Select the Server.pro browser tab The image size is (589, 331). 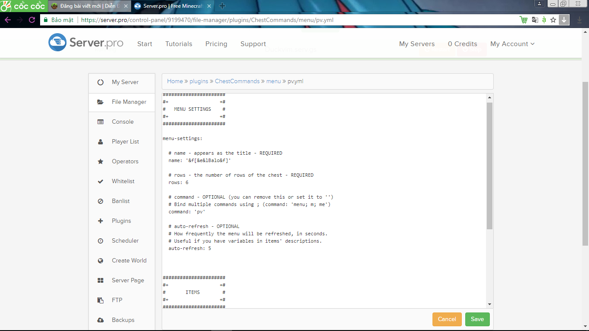172,6
